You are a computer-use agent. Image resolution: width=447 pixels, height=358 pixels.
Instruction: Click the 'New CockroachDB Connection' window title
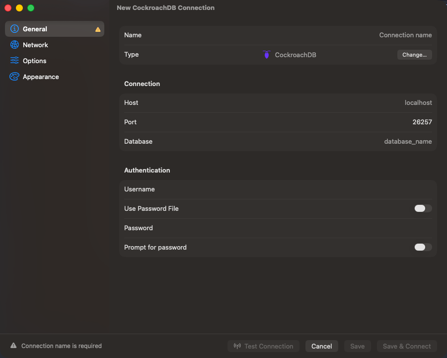point(165,8)
